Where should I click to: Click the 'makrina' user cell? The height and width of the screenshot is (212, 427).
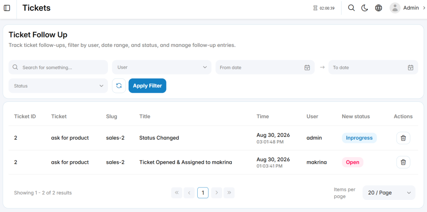tap(317, 162)
